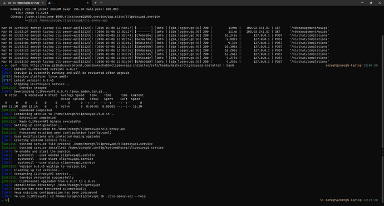The height and width of the screenshot is (206, 384).
Task: Click 'Setting up configuration...' line
Action: pyautogui.click(x=32, y=125)
